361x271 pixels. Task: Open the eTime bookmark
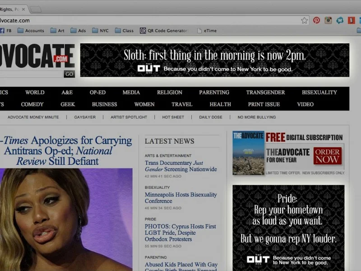click(207, 31)
